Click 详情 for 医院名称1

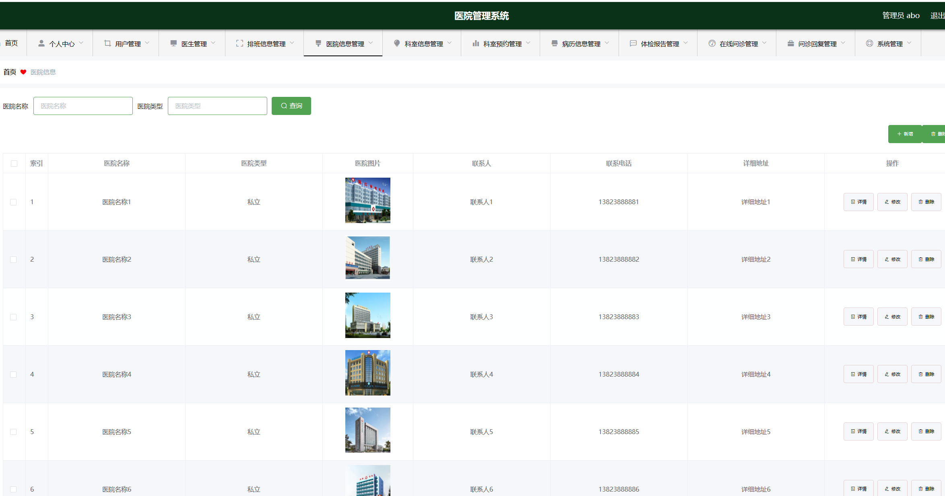click(858, 202)
